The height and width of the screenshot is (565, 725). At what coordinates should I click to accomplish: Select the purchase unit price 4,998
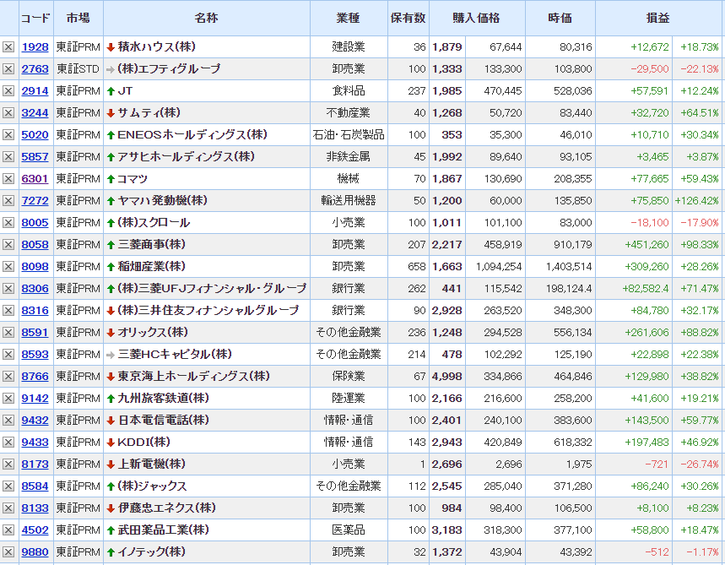[446, 377]
